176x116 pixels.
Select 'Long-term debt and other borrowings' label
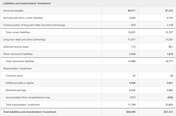pos(24,40)
